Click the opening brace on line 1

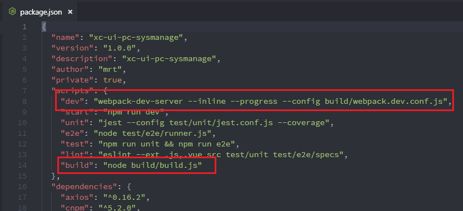[44, 27]
